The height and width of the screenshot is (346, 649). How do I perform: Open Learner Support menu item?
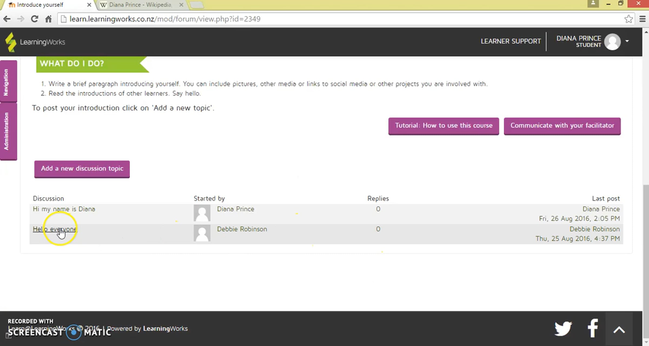(511, 41)
